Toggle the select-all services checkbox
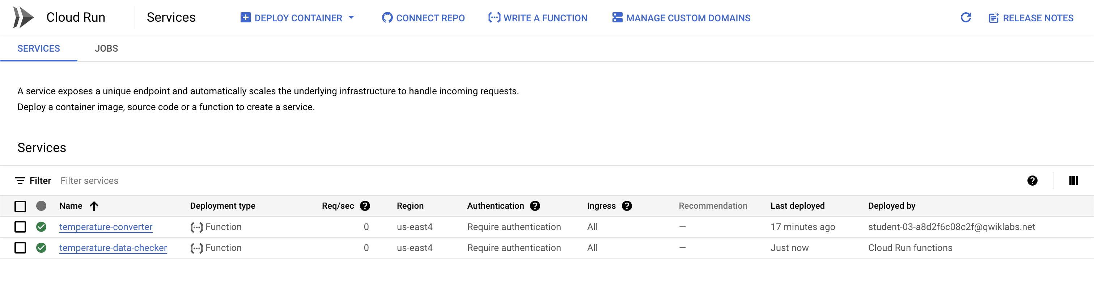The height and width of the screenshot is (299, 1094). (x=20, y=206)
